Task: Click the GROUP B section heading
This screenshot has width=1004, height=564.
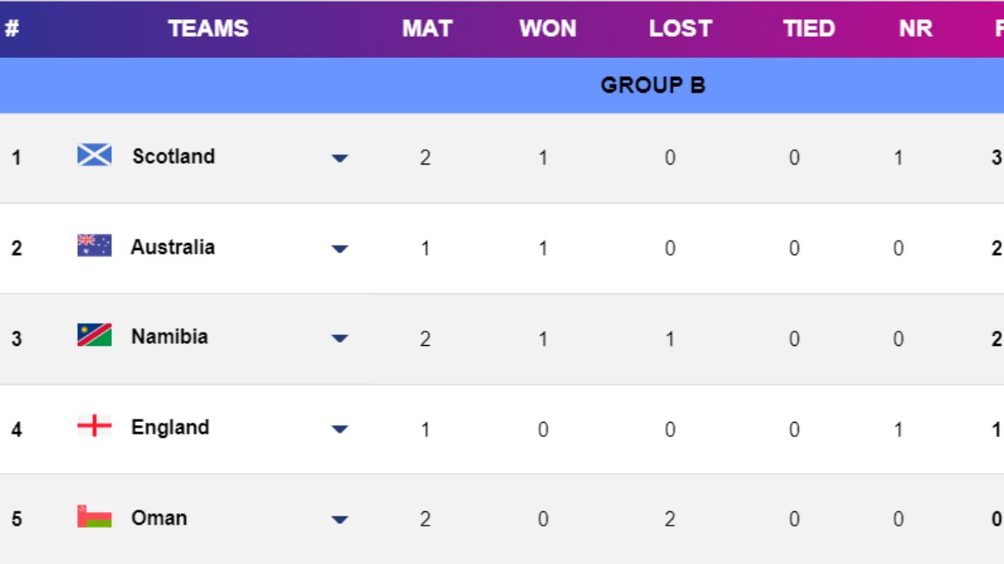Action: (x=653, y=85)
